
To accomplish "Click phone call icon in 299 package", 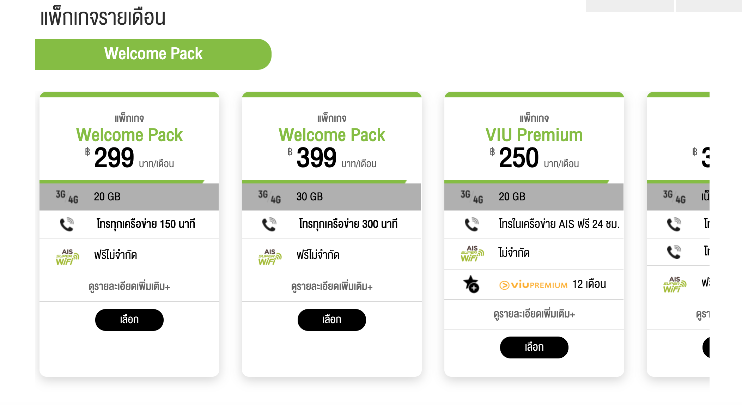I will click(67, 224).
